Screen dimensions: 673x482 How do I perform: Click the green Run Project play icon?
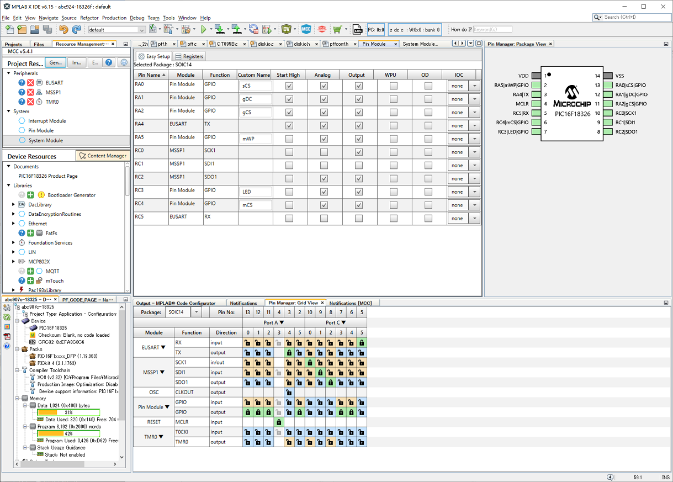pyautogui.click(x=204, y=29)
